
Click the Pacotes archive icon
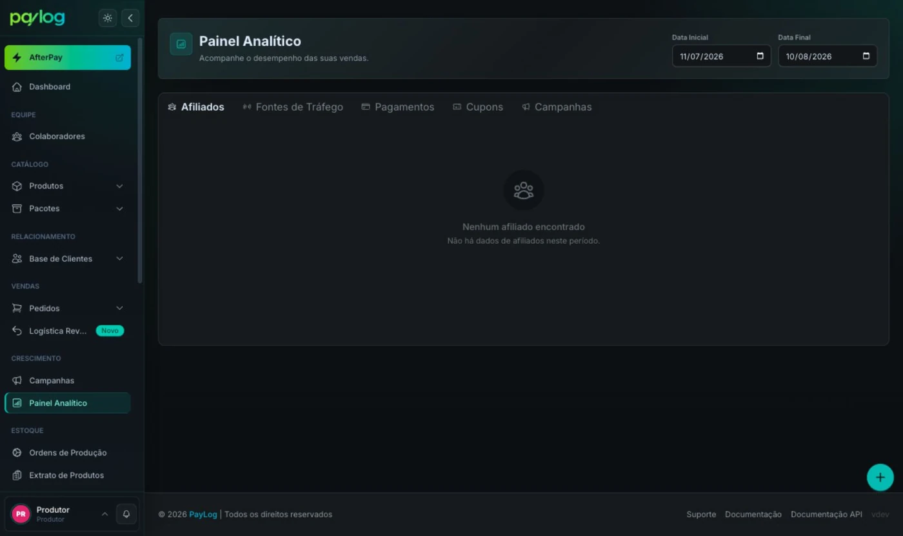click(17, 208)
